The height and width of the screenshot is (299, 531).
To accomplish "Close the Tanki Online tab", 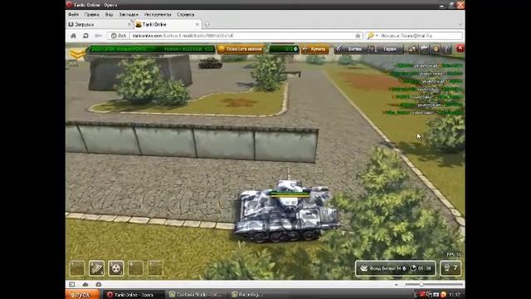I will 197,24.
